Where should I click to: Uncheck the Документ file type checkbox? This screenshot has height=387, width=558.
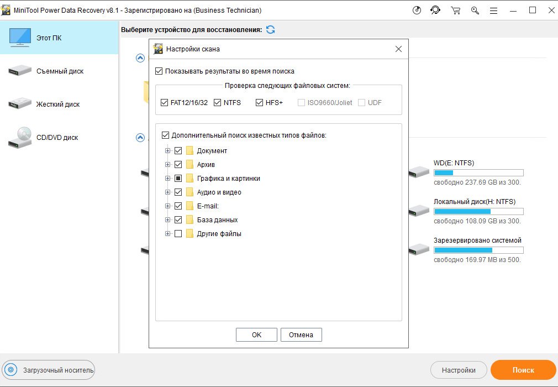(178, 150)
